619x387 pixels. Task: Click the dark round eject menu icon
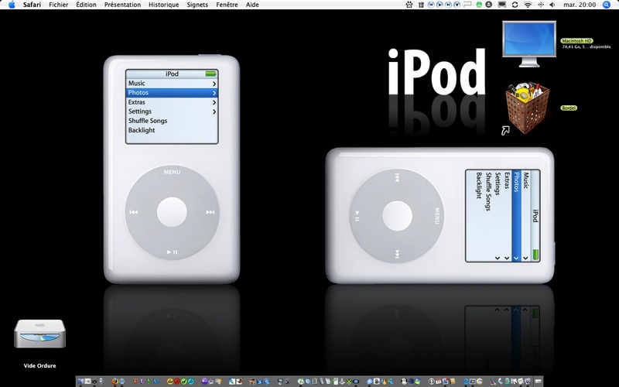489,5
